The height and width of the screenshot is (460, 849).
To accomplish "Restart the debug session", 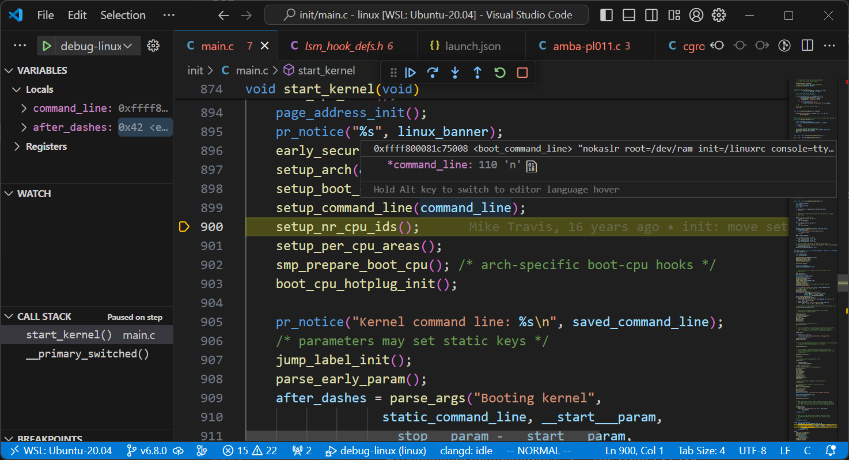I will pyautogui.click(x=500, y=73).
